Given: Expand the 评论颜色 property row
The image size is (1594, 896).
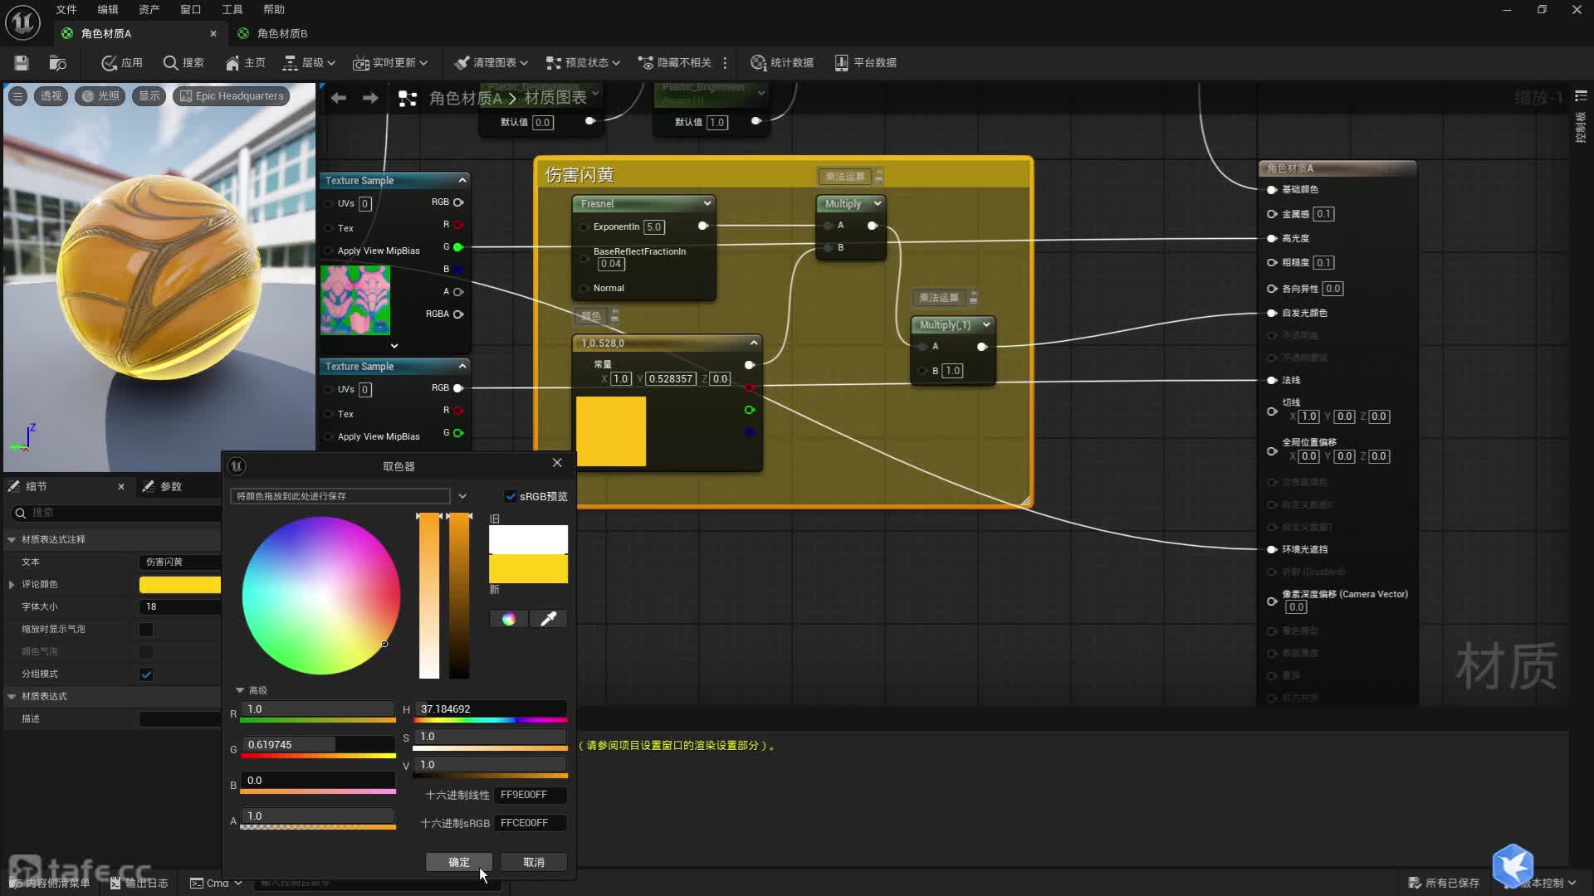Looking at the screenshot, I should tap(12, 585).
